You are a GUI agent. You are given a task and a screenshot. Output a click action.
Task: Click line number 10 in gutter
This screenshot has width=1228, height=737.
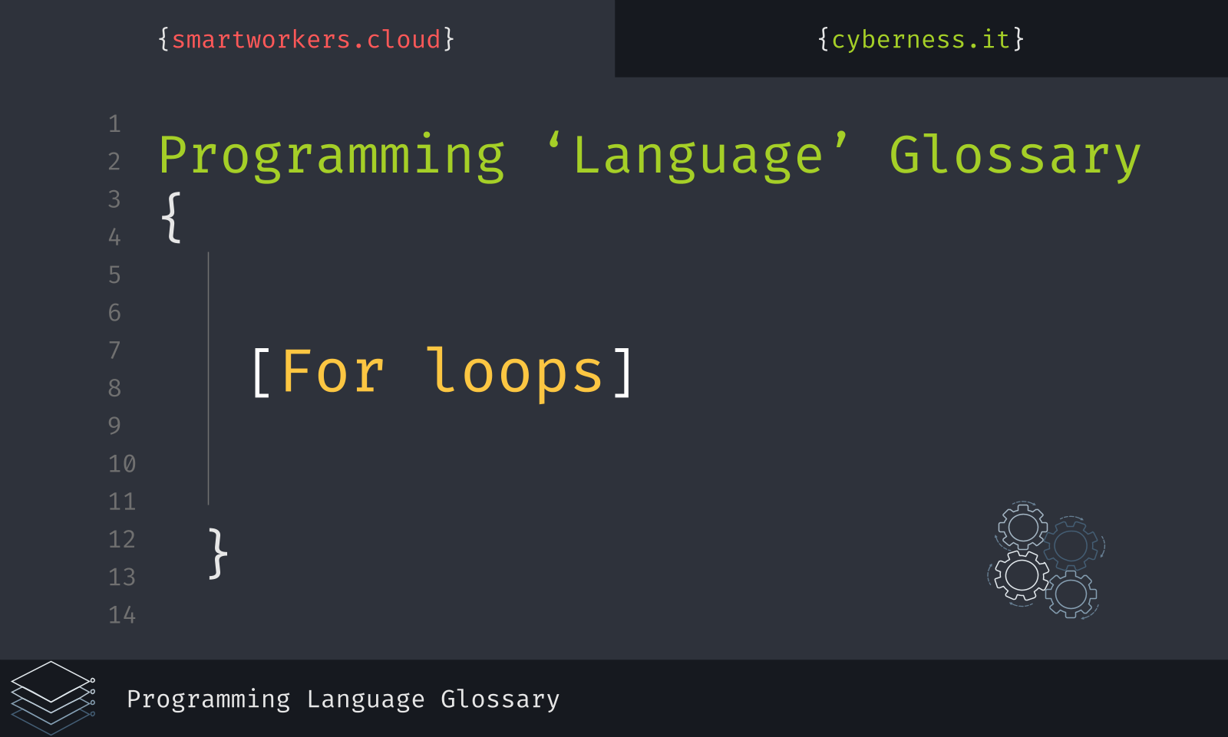pos(122,464)
